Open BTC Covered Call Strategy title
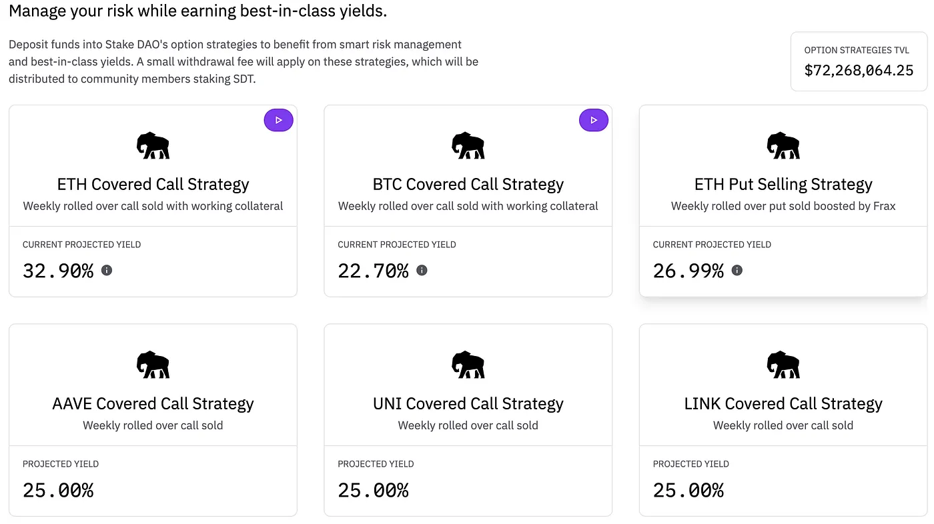The width and height of the screenshot is (934, 524). pos(468,184)
